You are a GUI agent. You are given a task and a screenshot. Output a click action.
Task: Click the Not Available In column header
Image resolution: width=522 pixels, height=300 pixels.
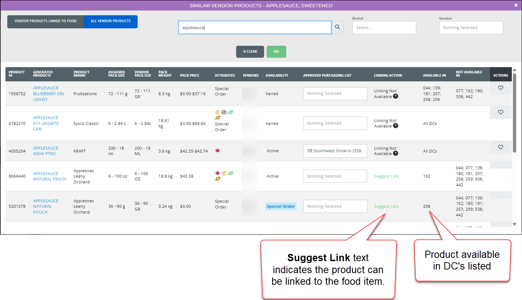469,74
